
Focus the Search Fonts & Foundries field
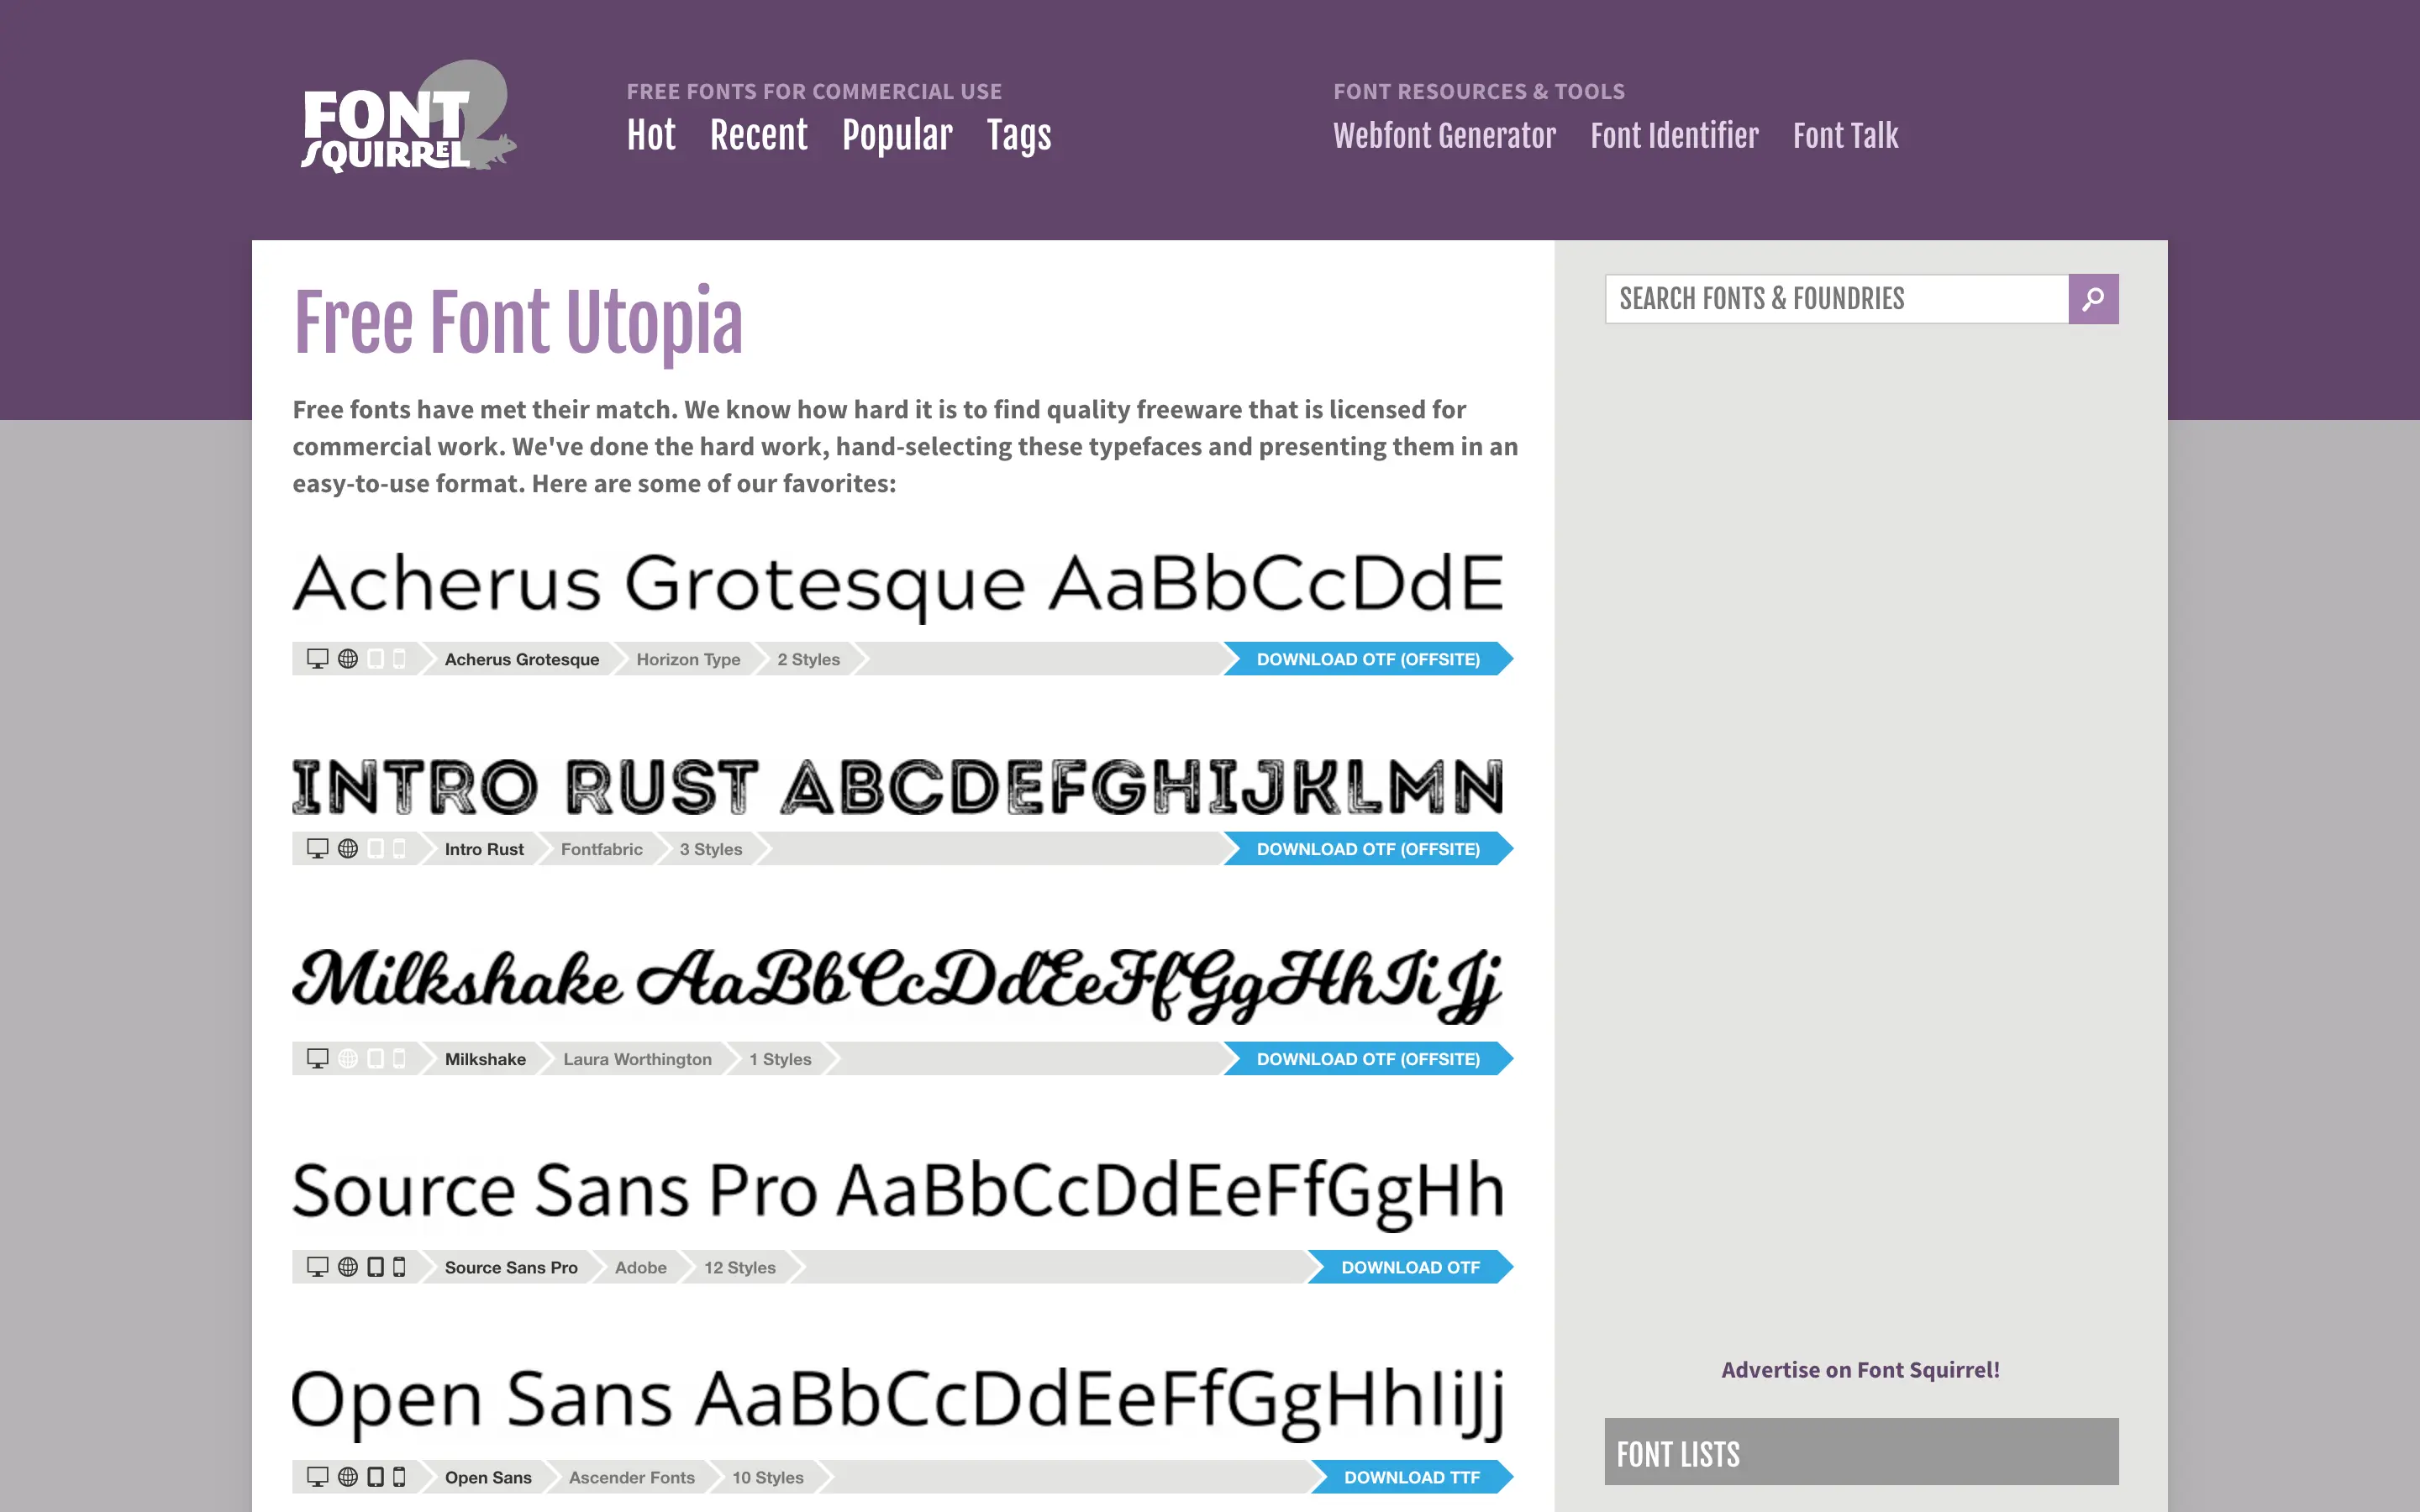(1837, 299)
